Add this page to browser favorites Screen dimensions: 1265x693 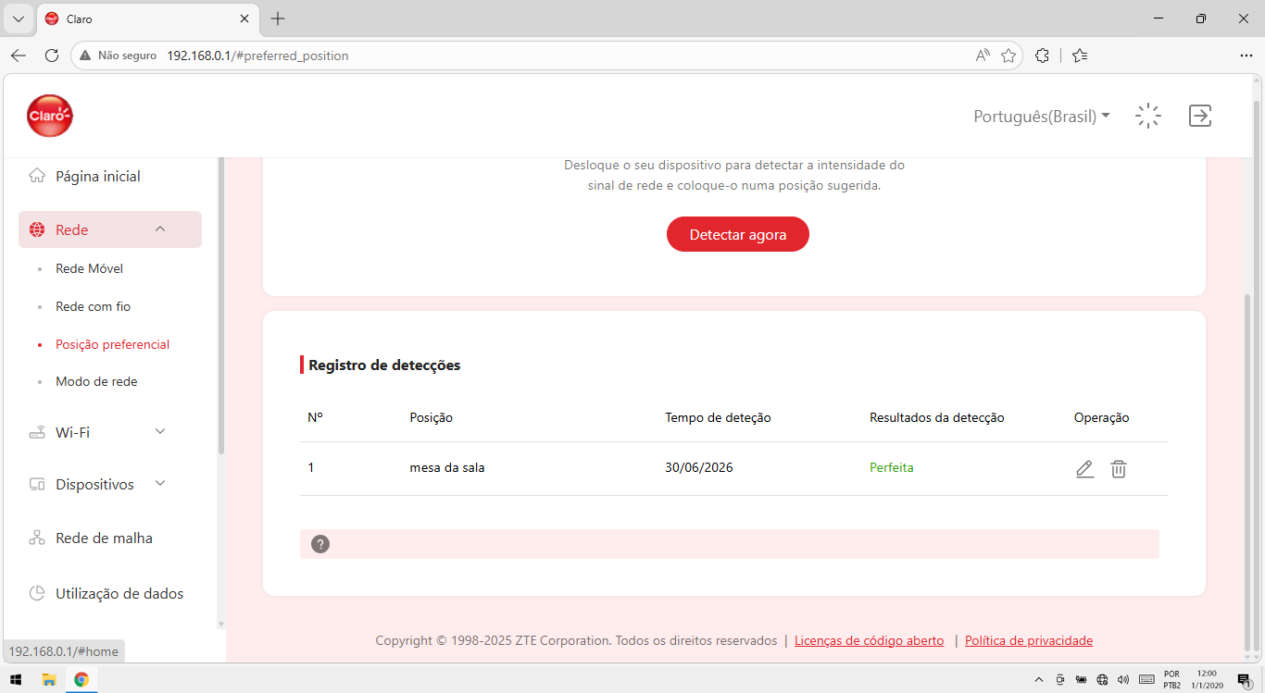pyautogui.click(x=1008, y=56)
